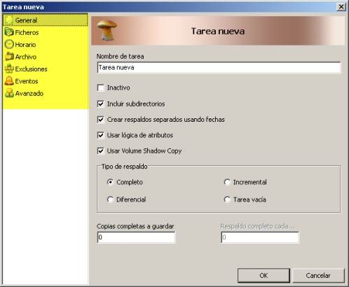Select the General page icon
349x287 pixels.
[x=9, y=20]
